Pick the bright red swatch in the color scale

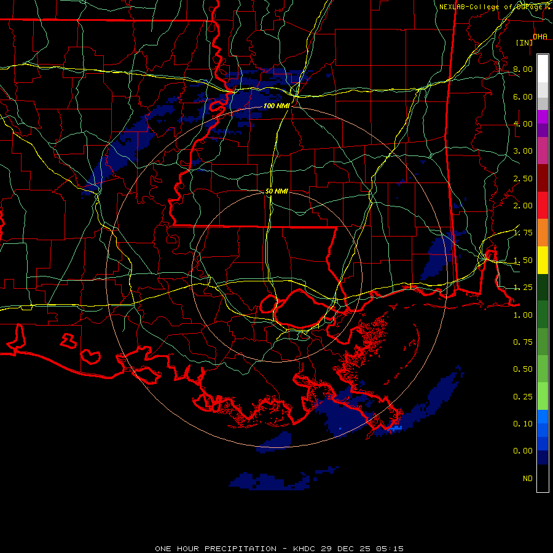click(543, 206)
